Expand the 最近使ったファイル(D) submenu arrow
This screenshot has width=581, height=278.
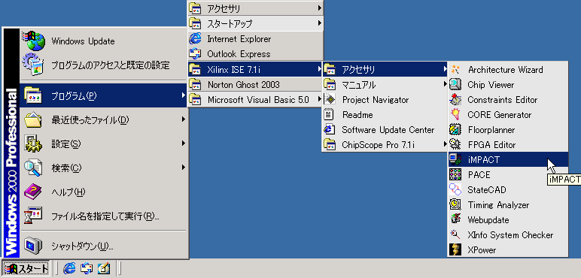[x=183, y=119]
